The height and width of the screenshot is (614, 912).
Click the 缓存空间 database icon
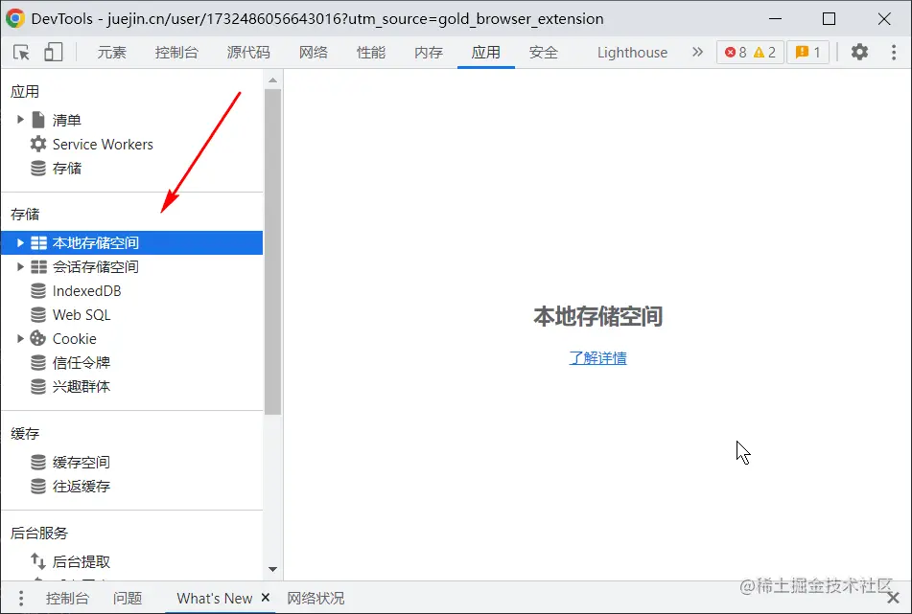38,463
